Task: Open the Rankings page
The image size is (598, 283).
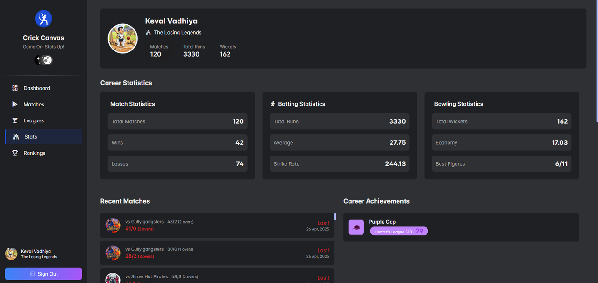Action: tap(43, 153)
